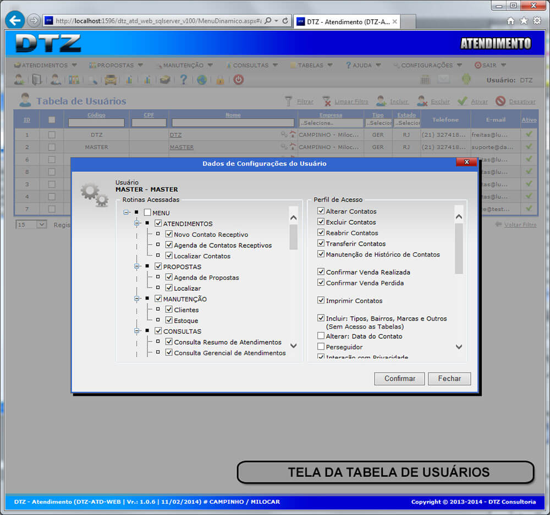This screenshot has height=515, width=550.
Task: Collapse the root MENU tree node
Action: [x=127, y=213]
